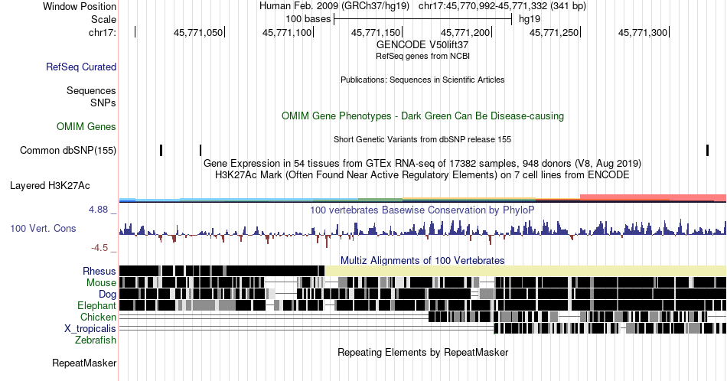Click the Layered H3K27Ac track label
Viewport: 727px width, 381px height.
pos(50,185)
